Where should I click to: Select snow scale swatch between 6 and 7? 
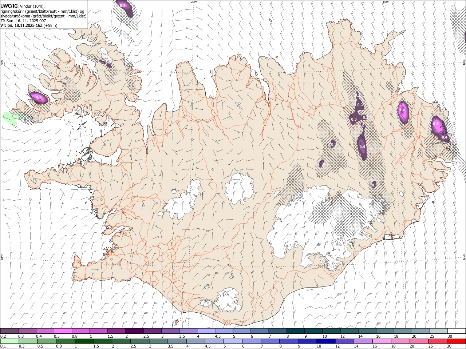[260, 331]
